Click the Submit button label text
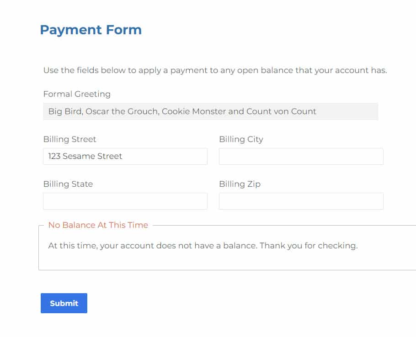The height and width of the screenshot is (337, 416). pos(64,303)
